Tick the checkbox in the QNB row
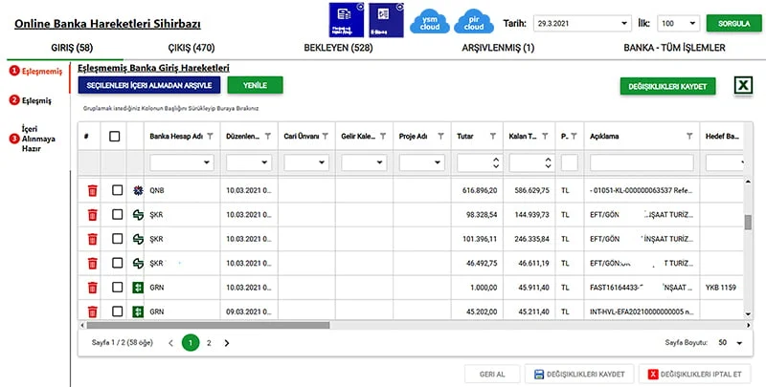766x387 pixels. point(117,190)
